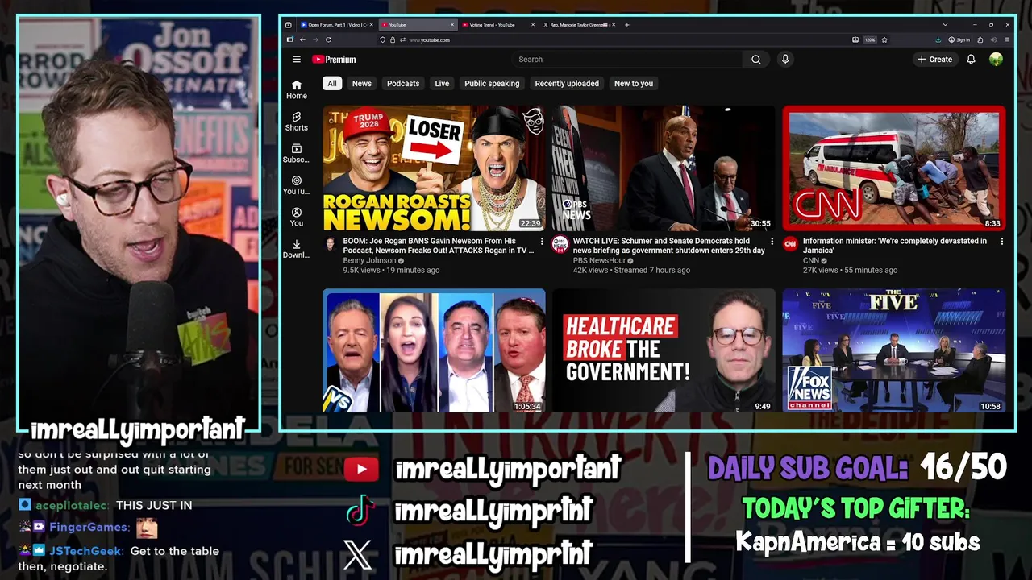The height and width of the screenshot is (580, 1032).
Task: Select the News filter chip
Action: pyautogui.click(x=362, y=84)
